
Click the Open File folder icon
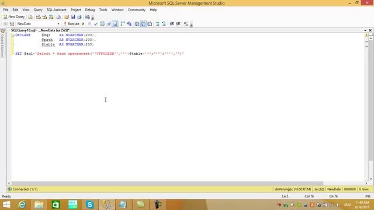(x=67, y=17)
